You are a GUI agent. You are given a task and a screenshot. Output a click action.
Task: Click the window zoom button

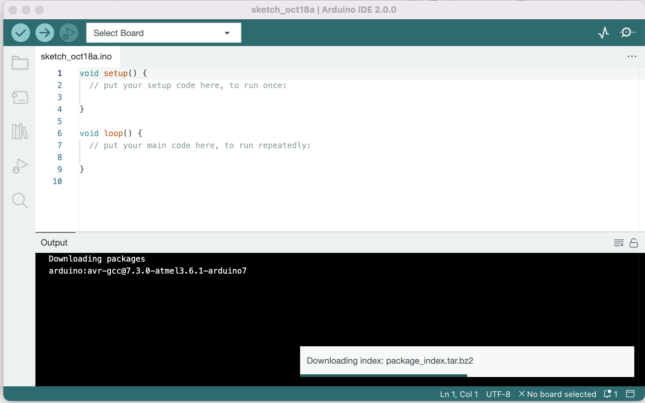(39, 10)
